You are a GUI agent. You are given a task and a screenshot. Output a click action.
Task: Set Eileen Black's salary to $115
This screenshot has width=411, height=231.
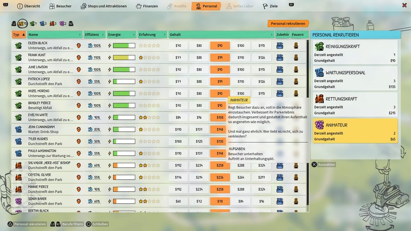pos(262,46)
